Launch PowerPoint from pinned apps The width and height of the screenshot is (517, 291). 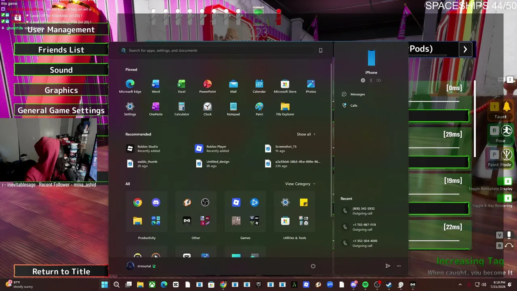pos(207,86)
